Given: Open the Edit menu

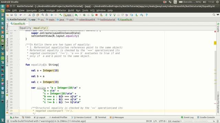Looking at the screenshot, I should pyautogui.click(x=14, y=11).
